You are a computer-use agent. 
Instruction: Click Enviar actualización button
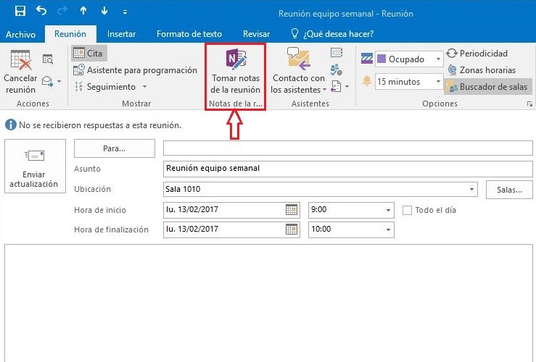(35, 167)
